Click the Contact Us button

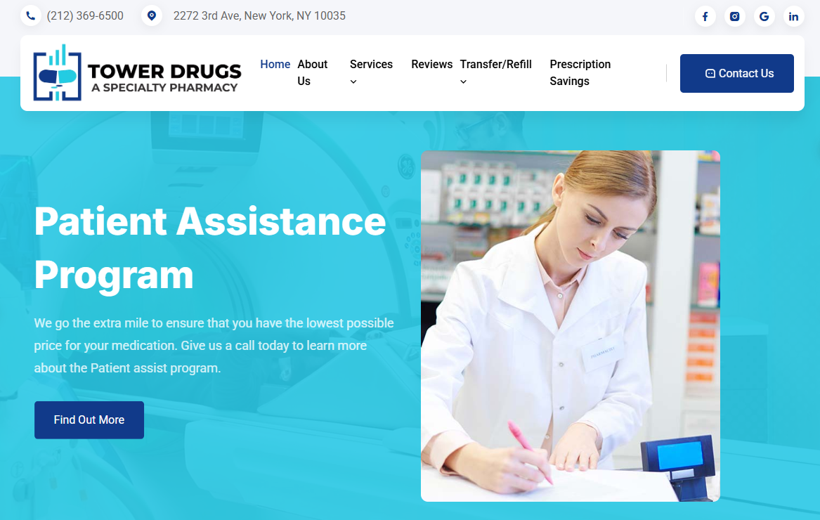click(x=737, y=73)
